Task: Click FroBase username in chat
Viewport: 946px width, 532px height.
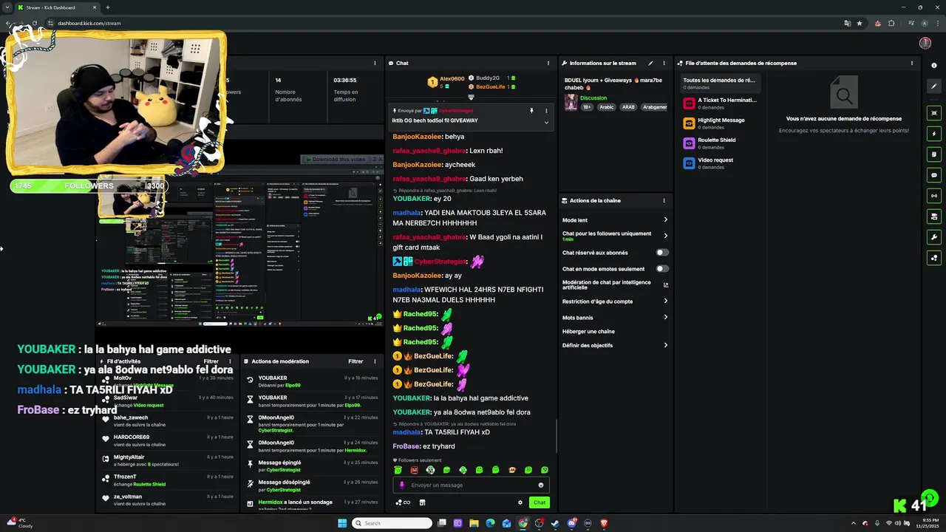Action: (406, 446)
